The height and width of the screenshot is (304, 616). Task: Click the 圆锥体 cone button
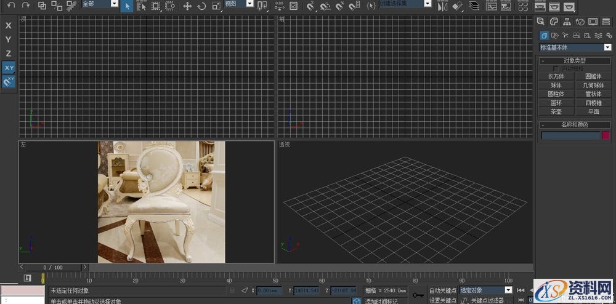pos(593,76)
